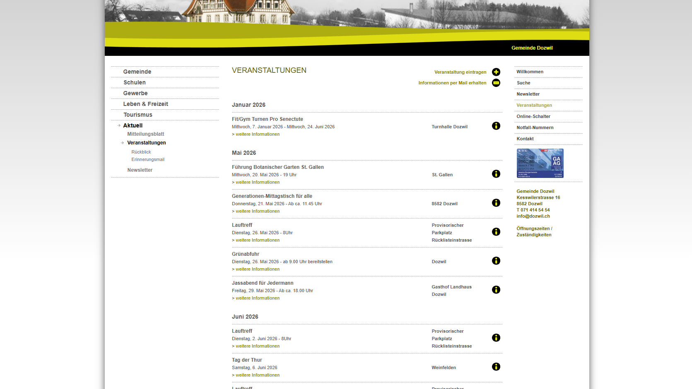Click the GA travel card thumbnail image
Screen dimensions: 692x389
[x=540, y=163]
